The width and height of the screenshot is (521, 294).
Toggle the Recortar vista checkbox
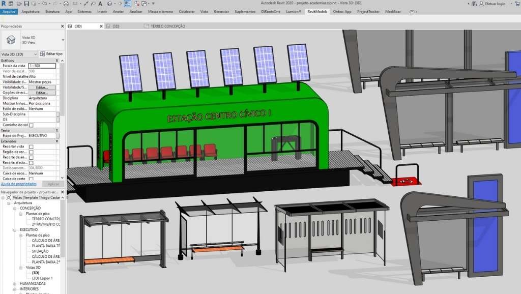pyautogui.click(x=31, y=146)
